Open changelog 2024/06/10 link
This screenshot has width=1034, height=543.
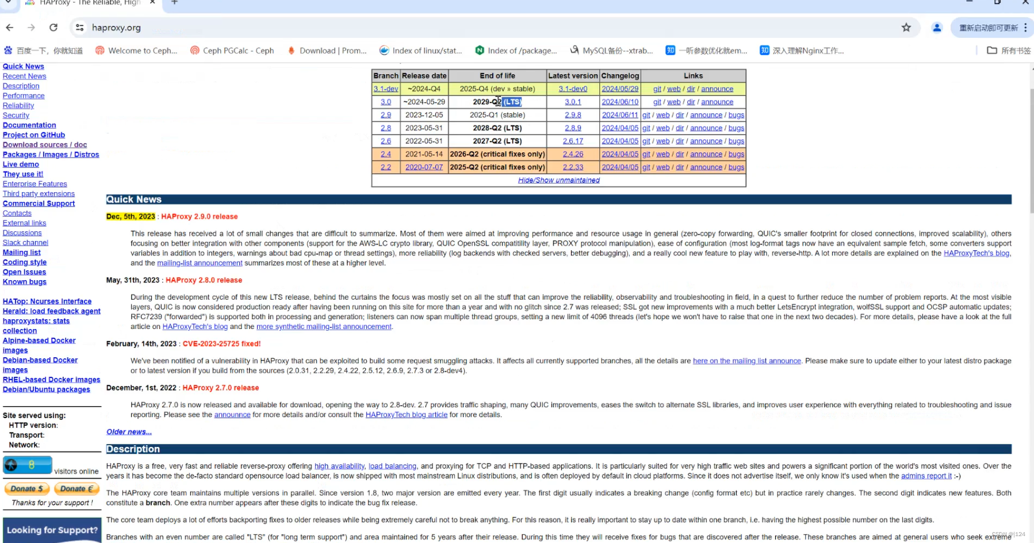click(x=620, y=102)
